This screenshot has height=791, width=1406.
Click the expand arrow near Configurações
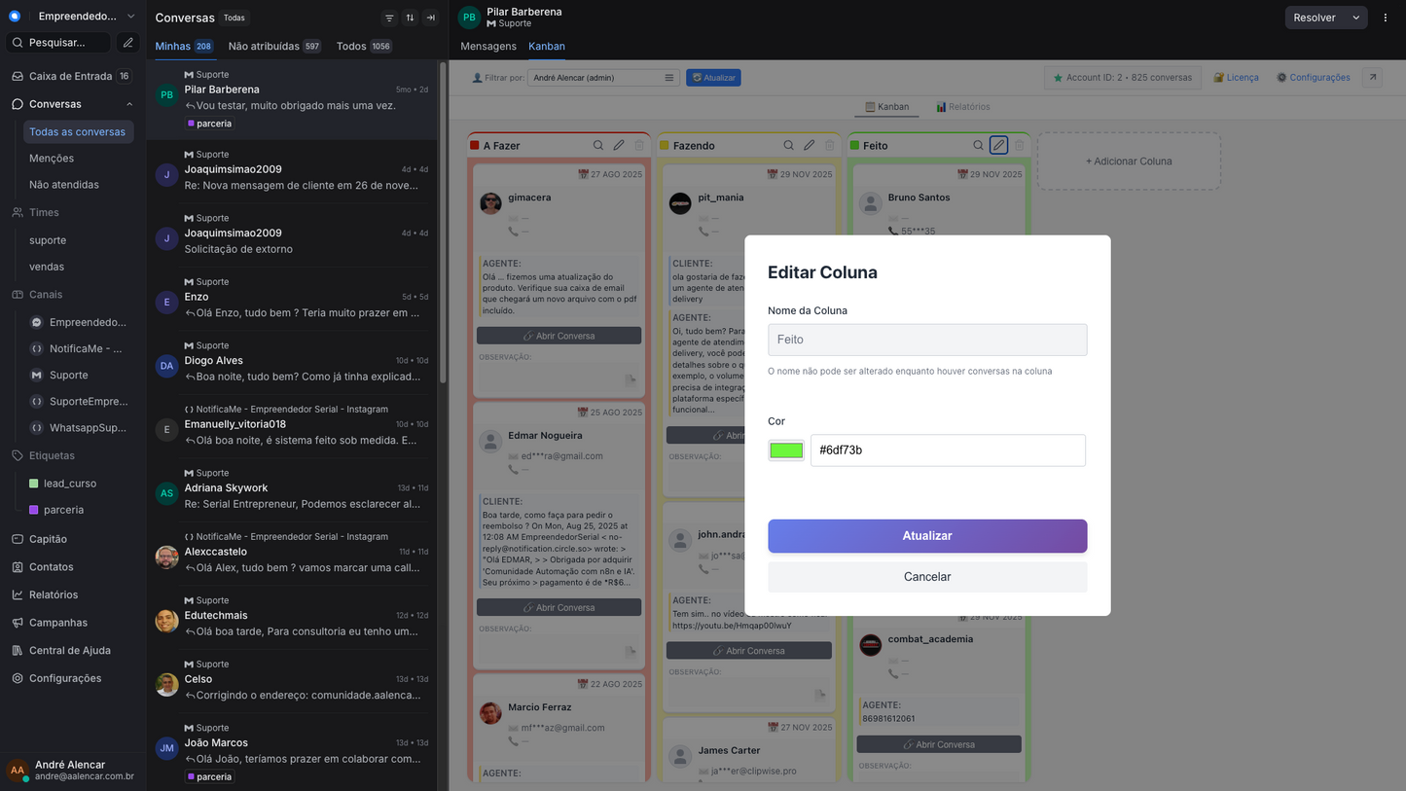click(x=1372, y=77)
